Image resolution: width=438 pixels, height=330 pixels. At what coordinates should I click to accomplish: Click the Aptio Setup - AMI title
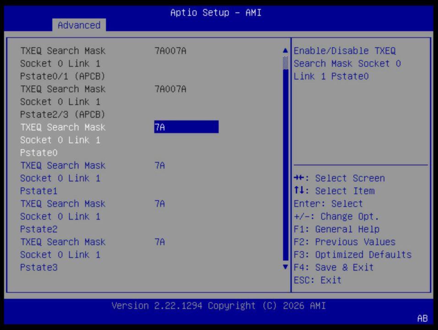pos(216,12)
